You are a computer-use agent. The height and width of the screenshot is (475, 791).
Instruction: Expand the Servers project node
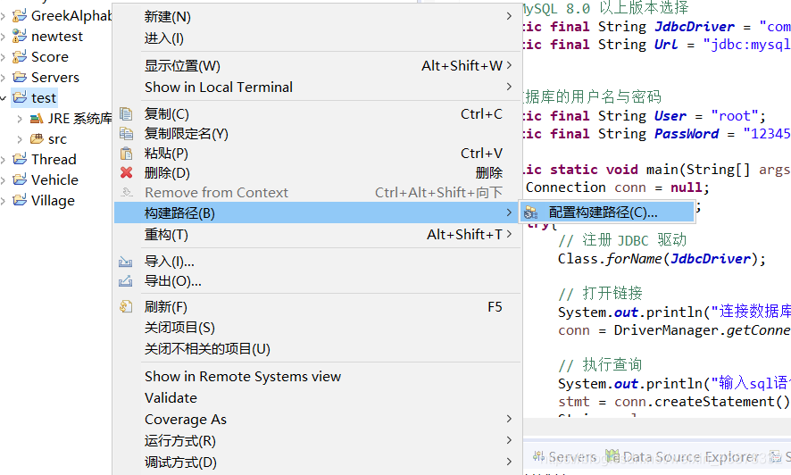3,78
